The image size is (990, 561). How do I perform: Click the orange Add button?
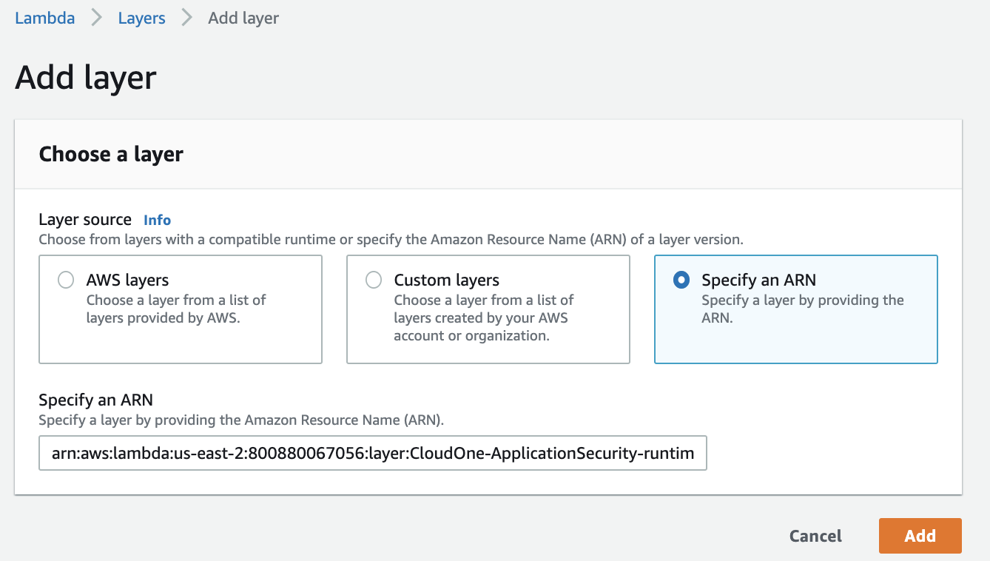pyautogui.click(x=920, y=536)
